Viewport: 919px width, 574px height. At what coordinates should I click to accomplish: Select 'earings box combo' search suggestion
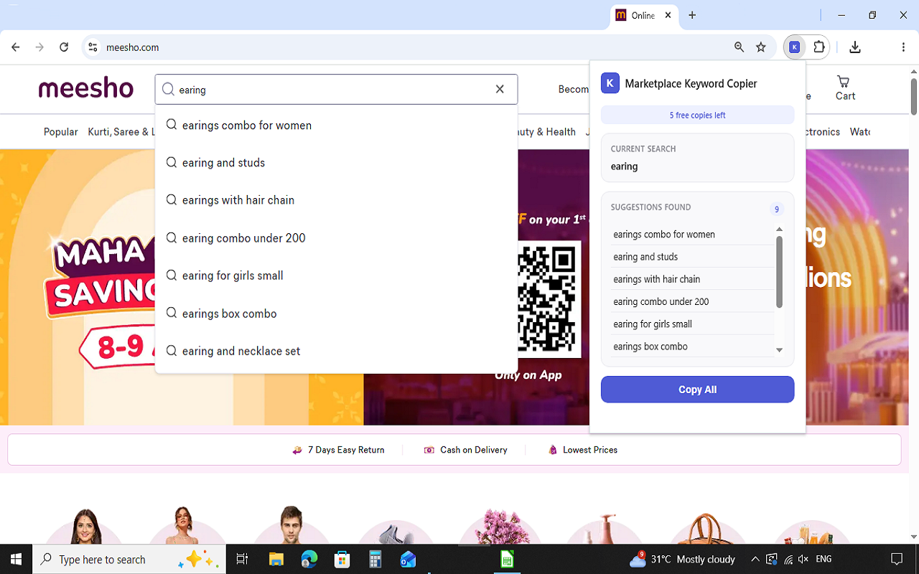pyautogui.click(x=336, y=314)
